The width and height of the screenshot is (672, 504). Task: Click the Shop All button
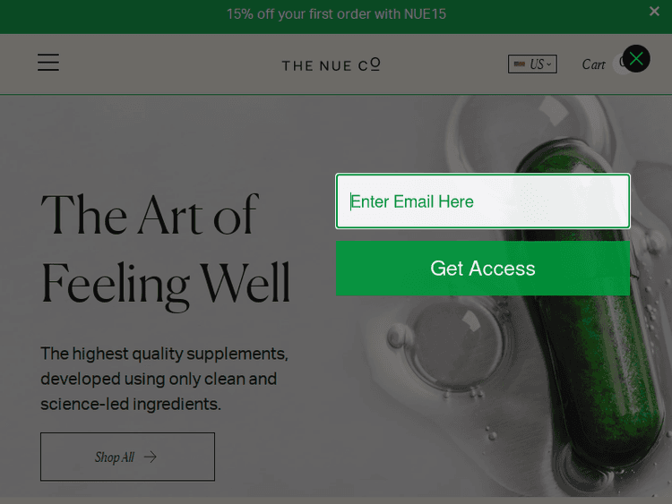(128, 457)
